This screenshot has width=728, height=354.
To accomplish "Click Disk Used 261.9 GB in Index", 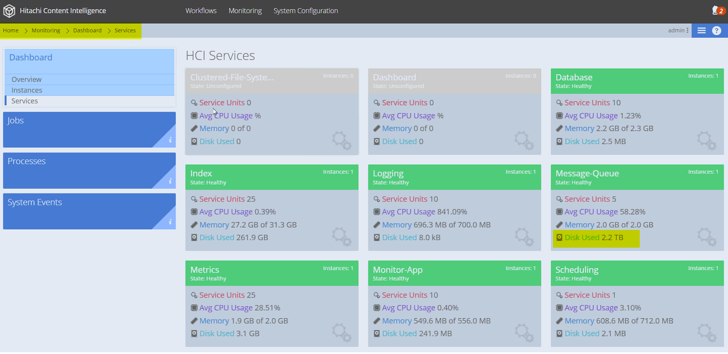I will tap(234, 237).
